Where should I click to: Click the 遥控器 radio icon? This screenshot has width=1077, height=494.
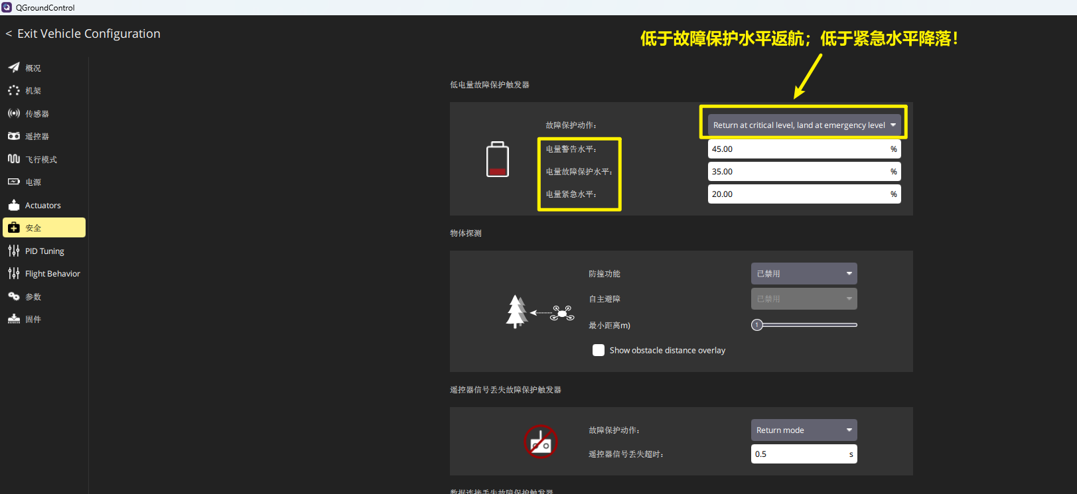point(14,136)
